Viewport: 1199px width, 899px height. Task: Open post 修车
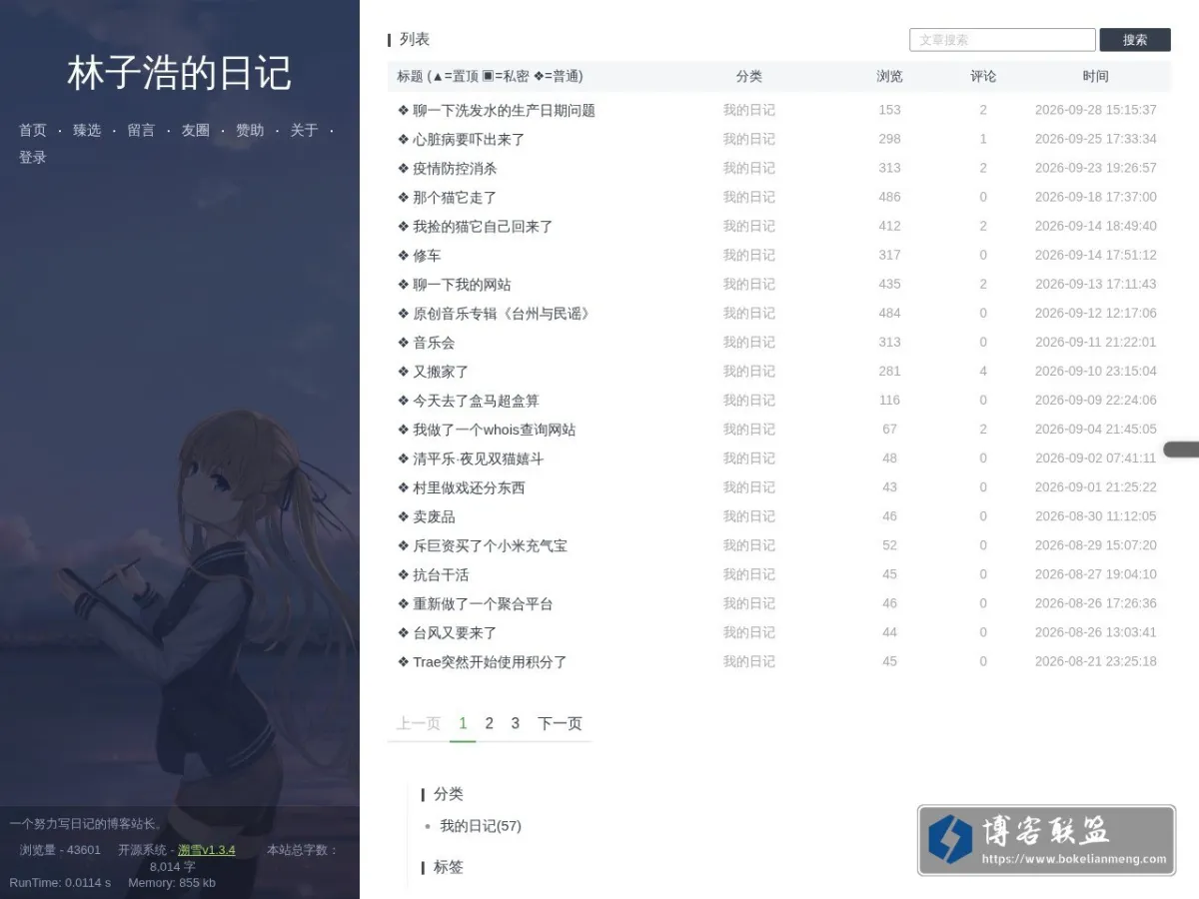click(x=427, y=255)
